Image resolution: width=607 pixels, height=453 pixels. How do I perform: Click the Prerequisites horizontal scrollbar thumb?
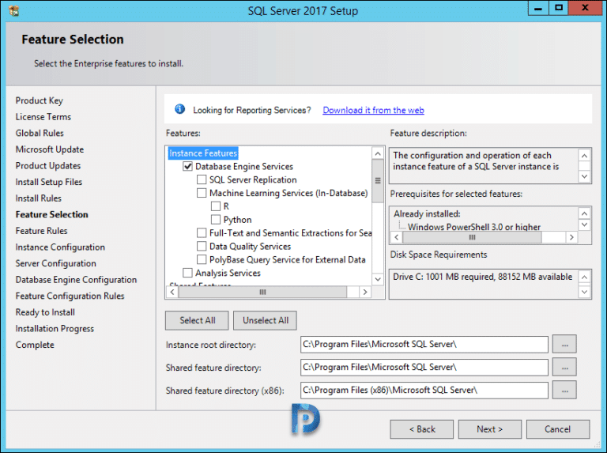tap(472, 237)
